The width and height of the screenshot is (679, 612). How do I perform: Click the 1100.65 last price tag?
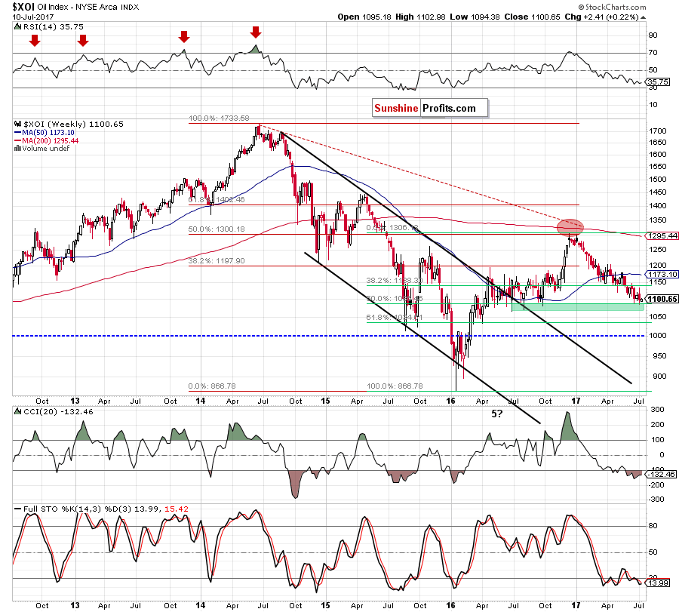point(662,299)
